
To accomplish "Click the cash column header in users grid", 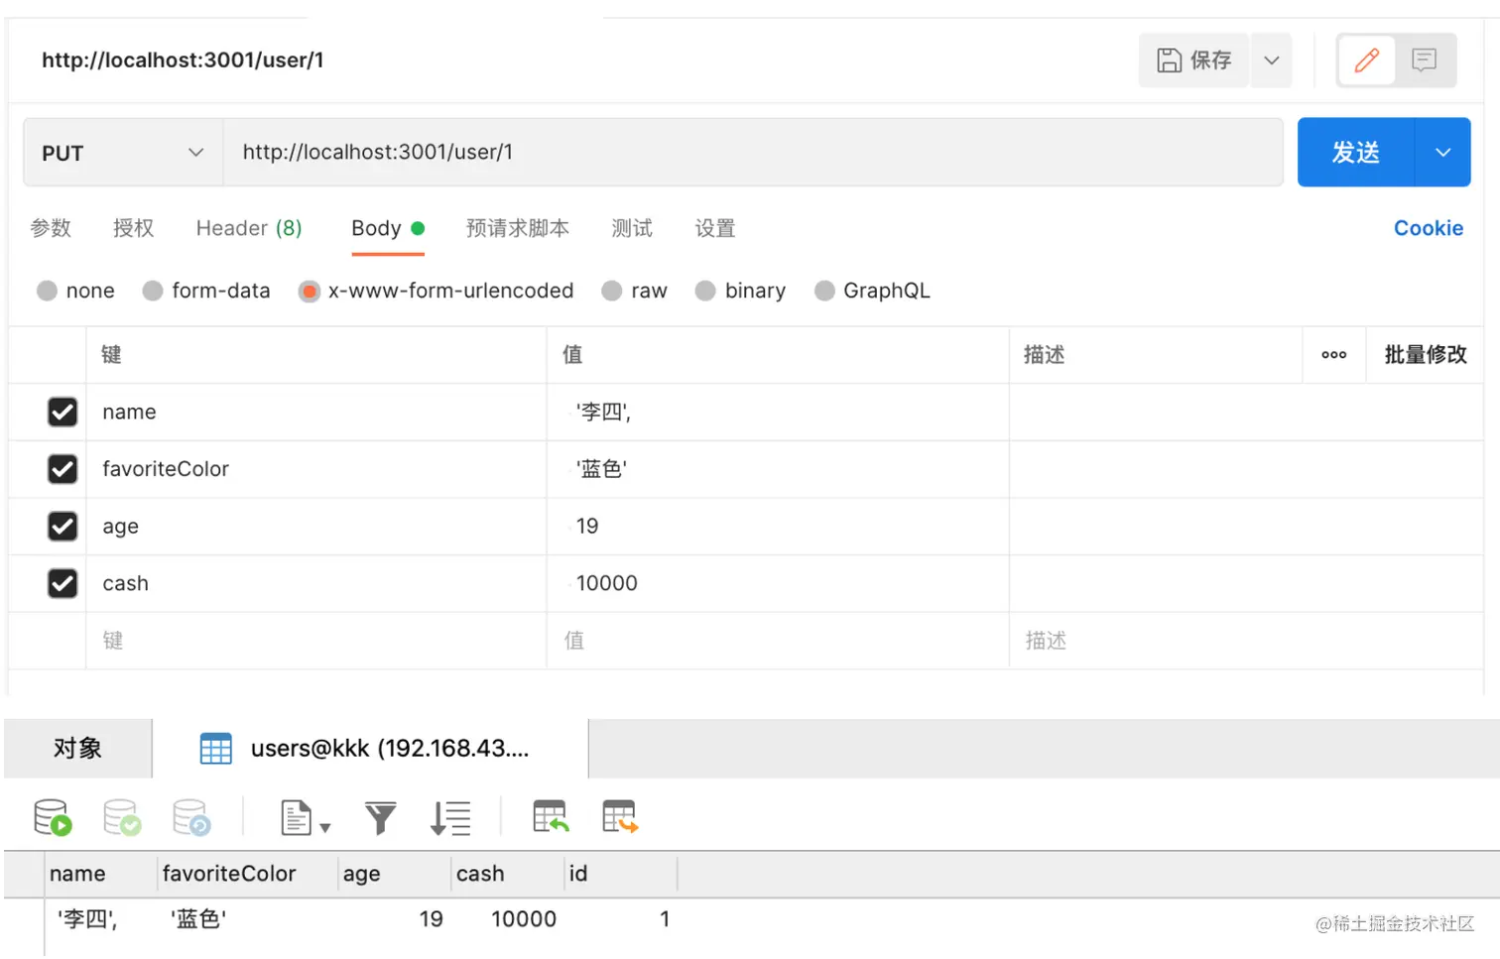I will (508, 874).
